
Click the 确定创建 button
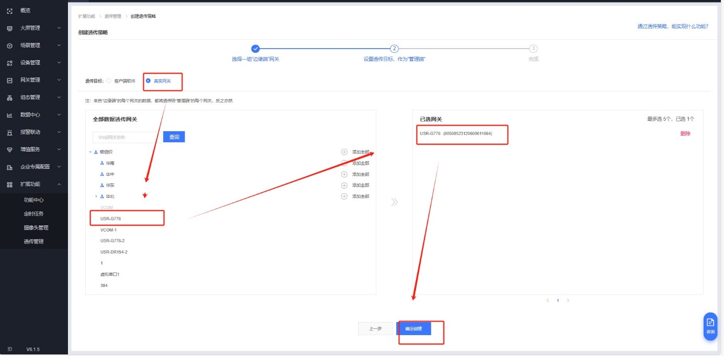[x=413, y=328]
